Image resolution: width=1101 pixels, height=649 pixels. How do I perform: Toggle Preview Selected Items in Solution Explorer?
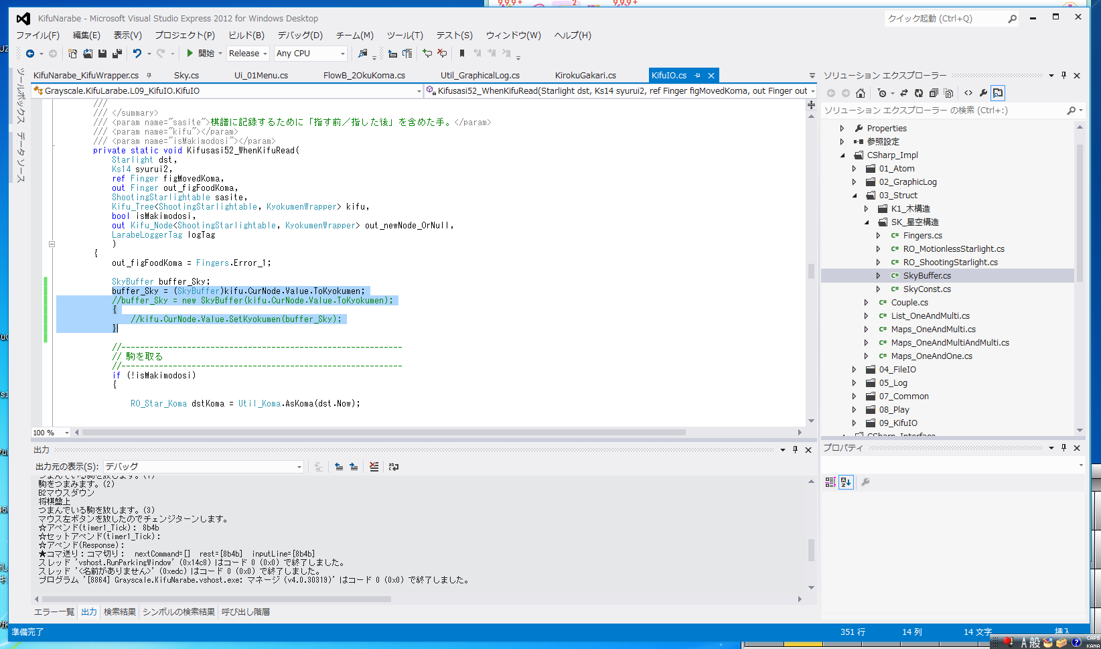click(x=998, y=93)
